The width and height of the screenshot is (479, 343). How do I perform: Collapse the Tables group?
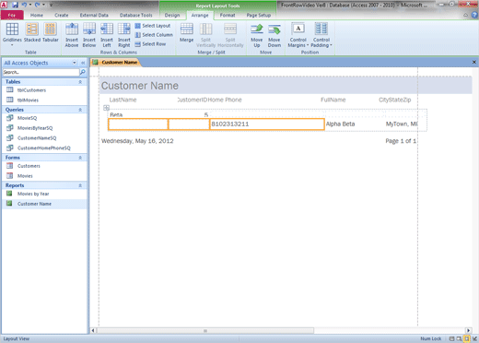point(80,82)
